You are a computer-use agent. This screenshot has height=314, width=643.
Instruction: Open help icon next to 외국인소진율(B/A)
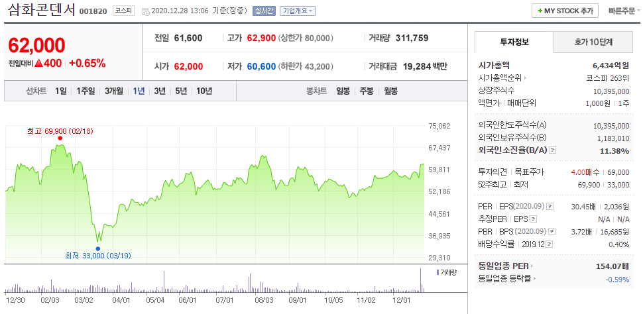pos(553,150)
